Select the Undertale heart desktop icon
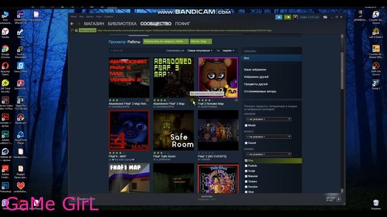387x217 pixels. click(x=21, y=187)
